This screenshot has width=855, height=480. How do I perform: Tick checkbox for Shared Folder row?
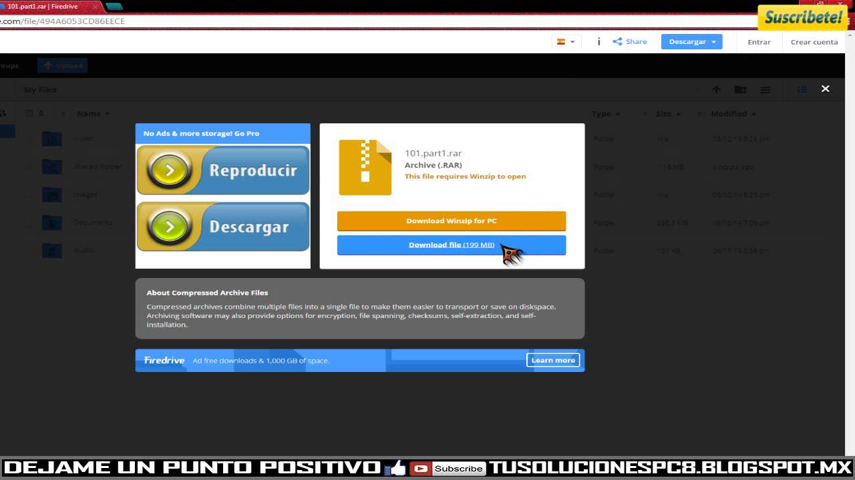click(29, 167)
